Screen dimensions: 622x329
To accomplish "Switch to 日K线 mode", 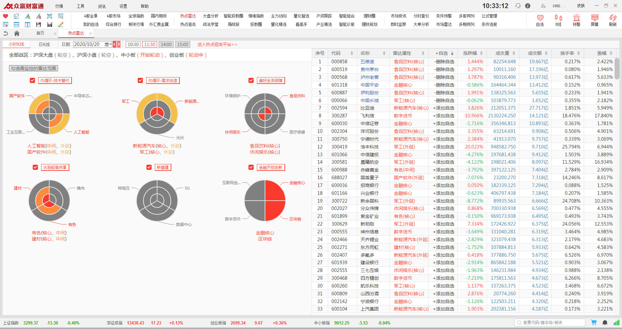I will click(44, 44).
